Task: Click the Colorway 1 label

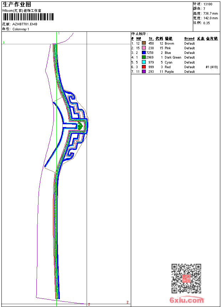Action: 21,29
